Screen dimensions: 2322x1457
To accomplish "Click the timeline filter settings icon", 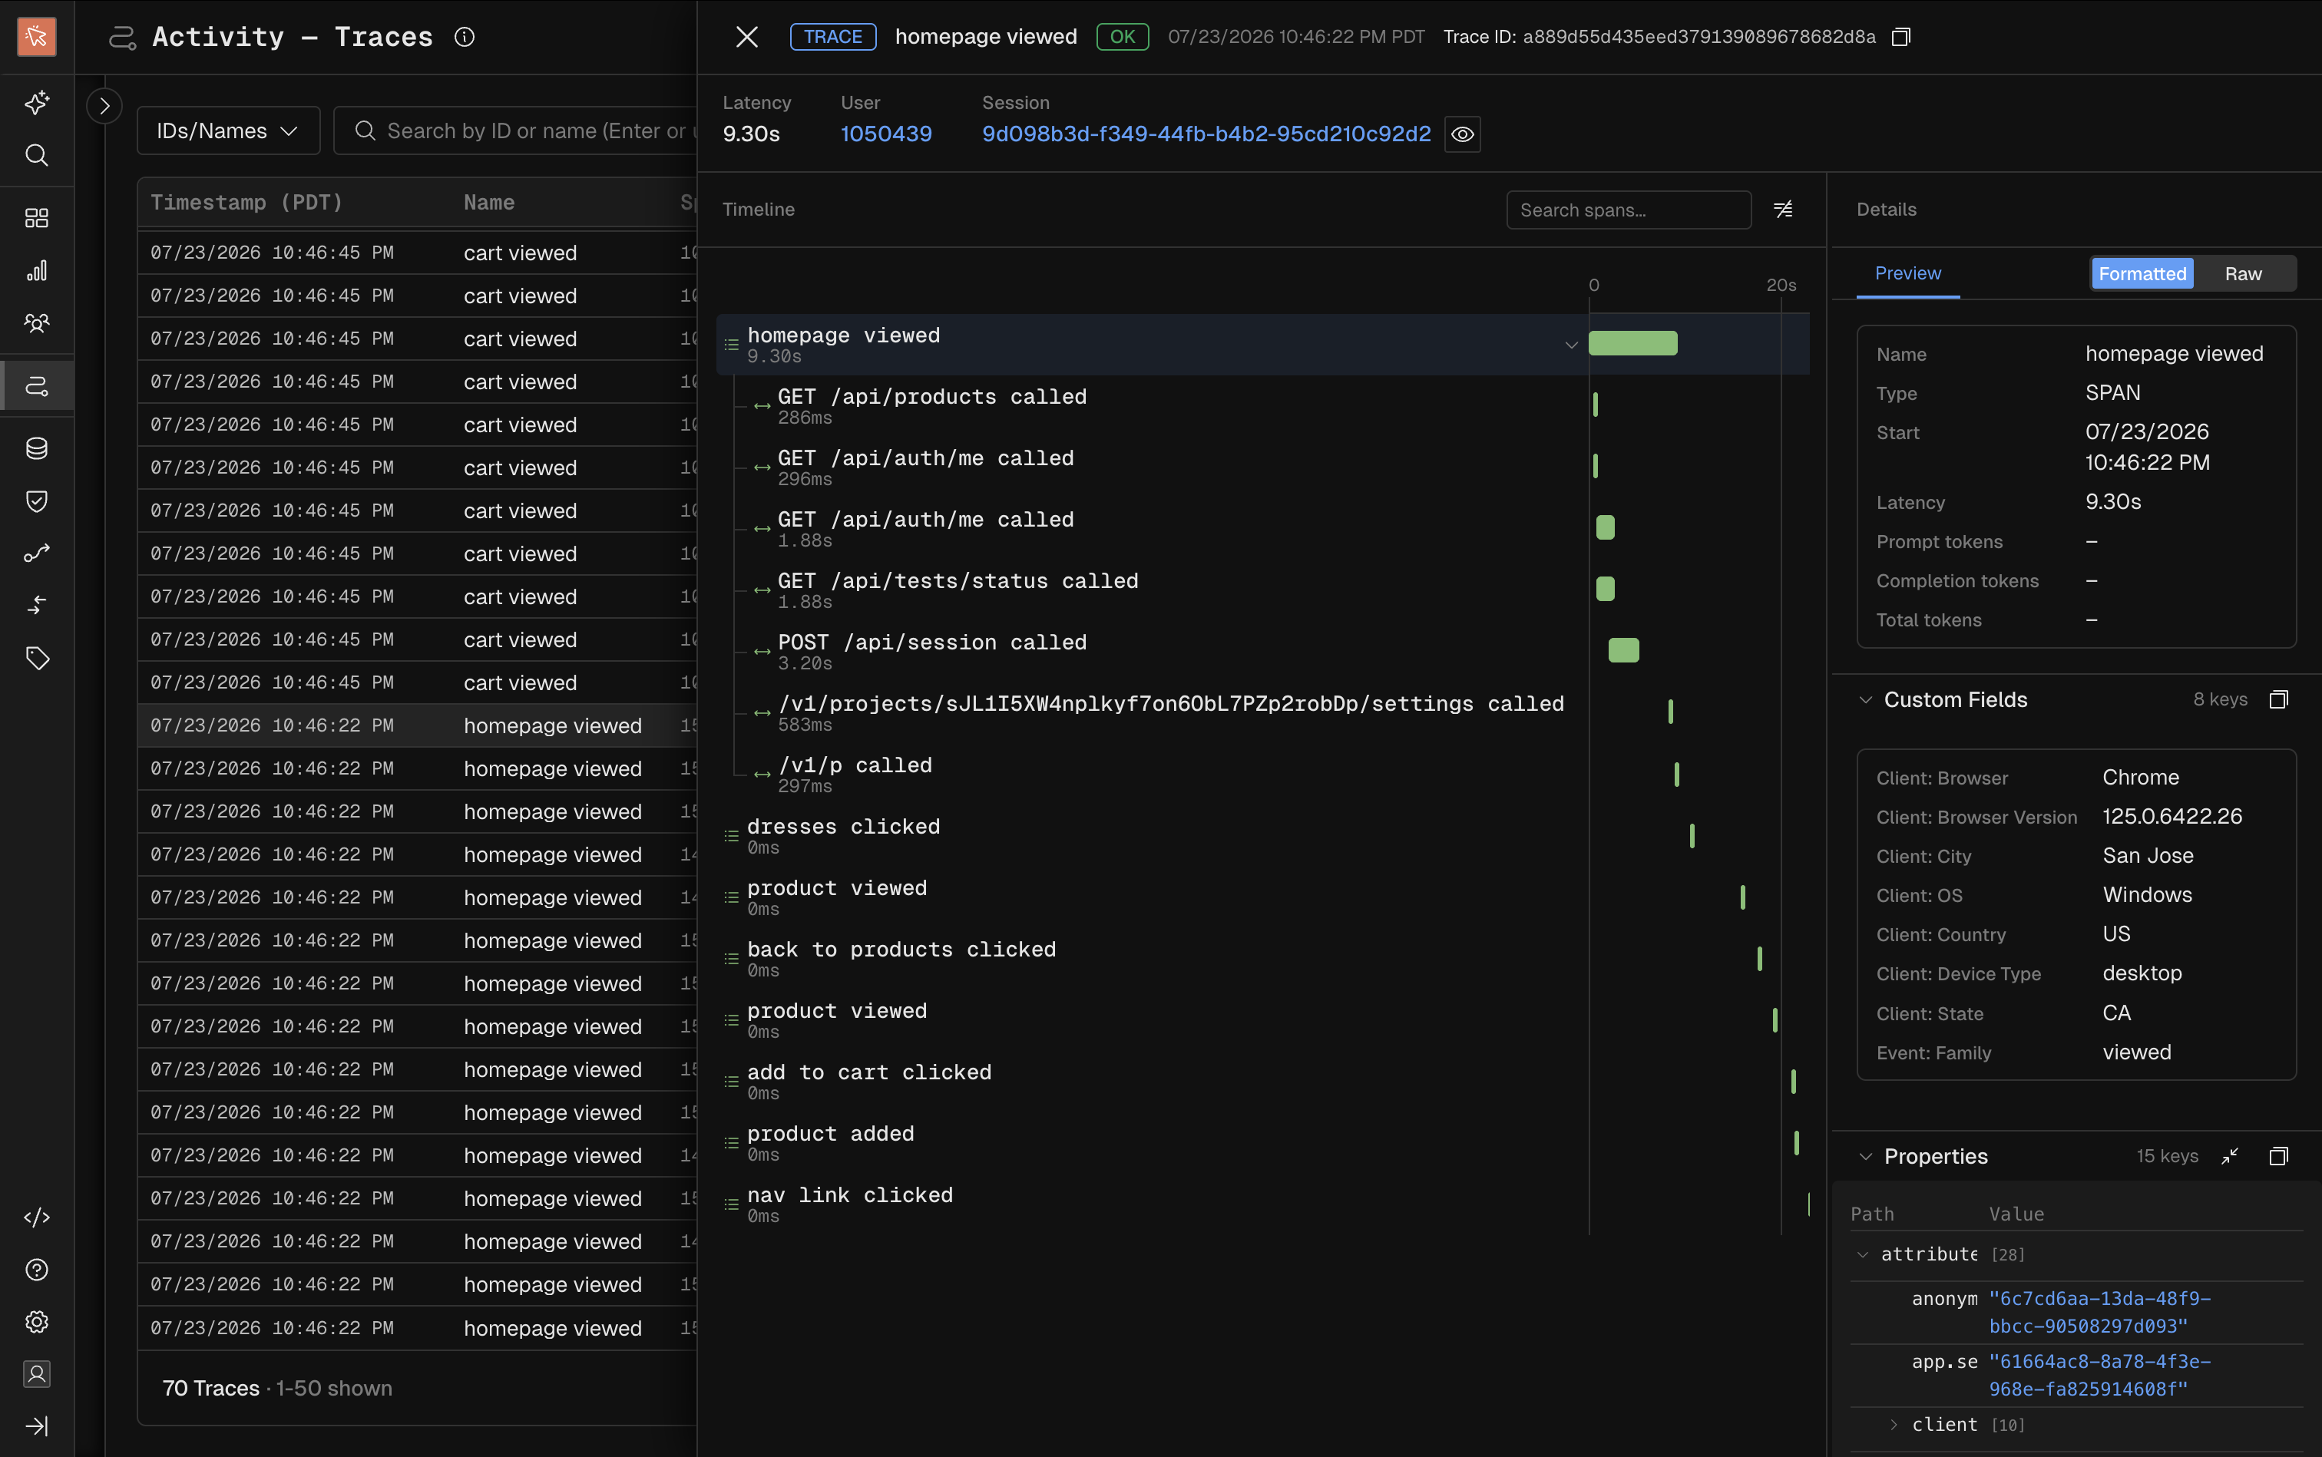I will click(x=1783, y=209).
